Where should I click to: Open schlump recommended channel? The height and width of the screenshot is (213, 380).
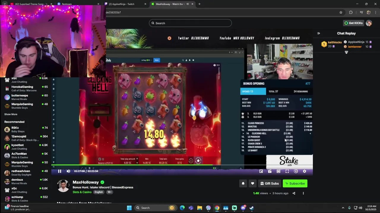(26, 199)
